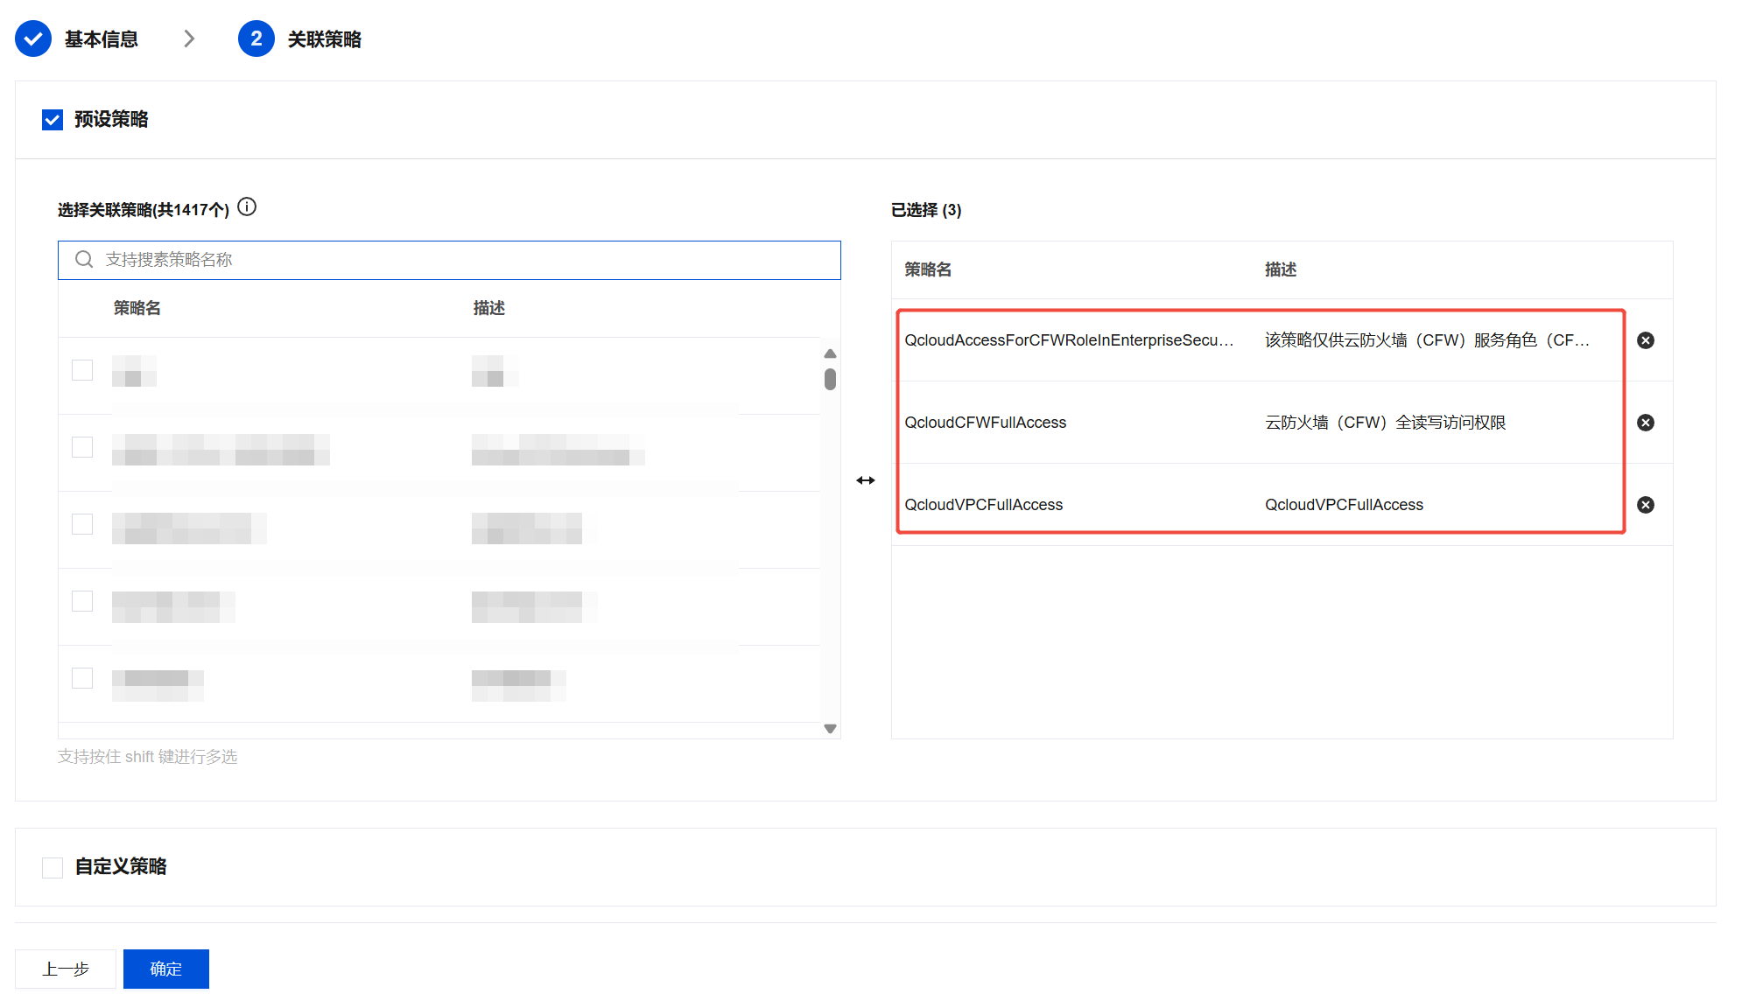Screen dimensions: 1742x1008
Task: Click the QcloudAccessForCFWRoleInEnterpriseSecu… policy name
Action: pyautogui.click(x=1069, y=340)
